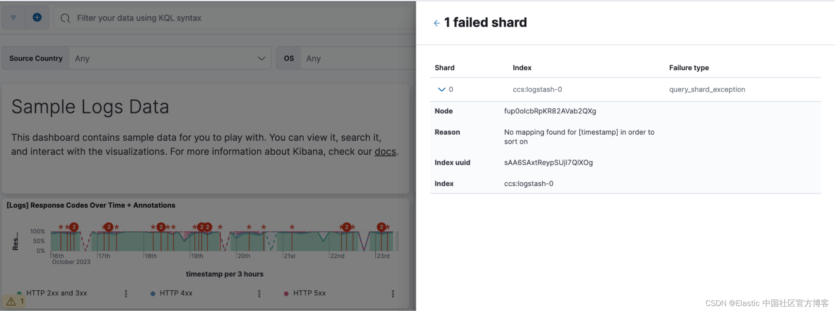Open the filter menu icon
835x311 pixels.
pos(13,18)
